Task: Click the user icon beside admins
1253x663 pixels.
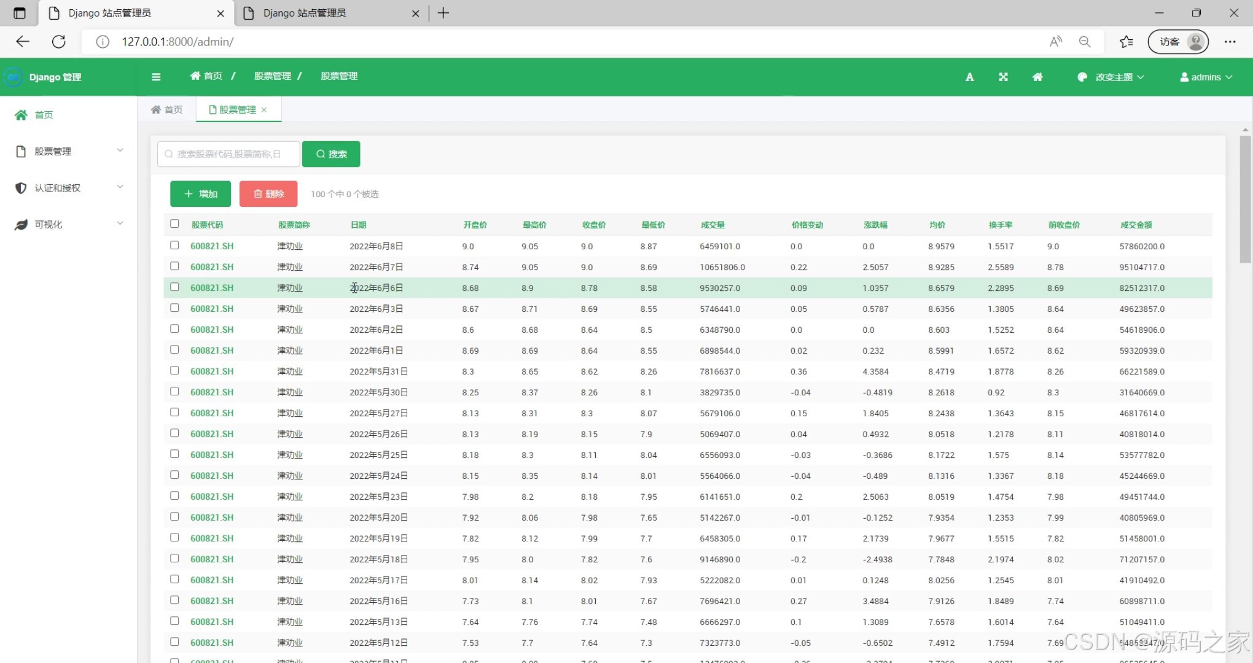Action: [1184, 77]
